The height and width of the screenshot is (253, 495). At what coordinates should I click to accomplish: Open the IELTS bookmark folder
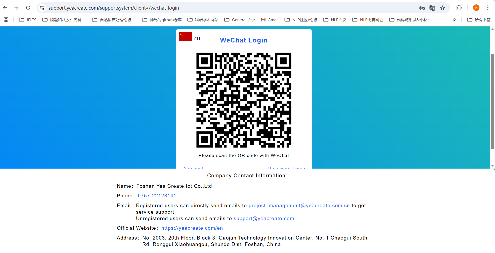click(x=28, y=20)
